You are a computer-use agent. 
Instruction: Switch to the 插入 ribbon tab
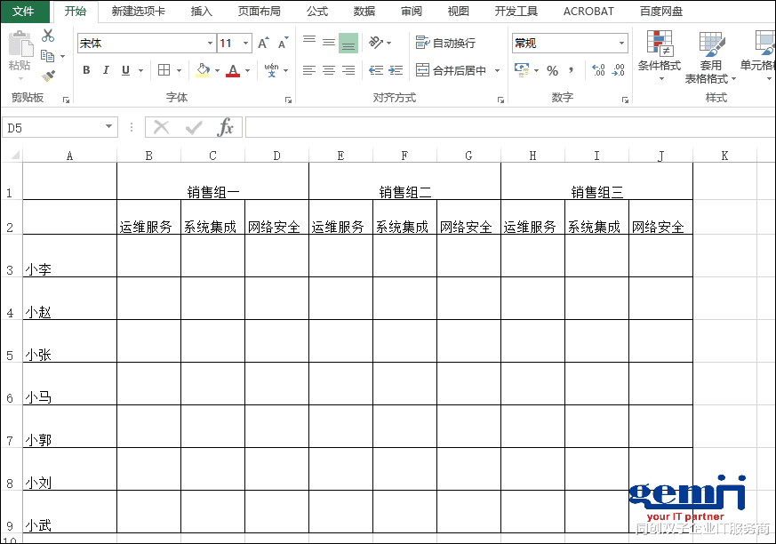point(201,12)
